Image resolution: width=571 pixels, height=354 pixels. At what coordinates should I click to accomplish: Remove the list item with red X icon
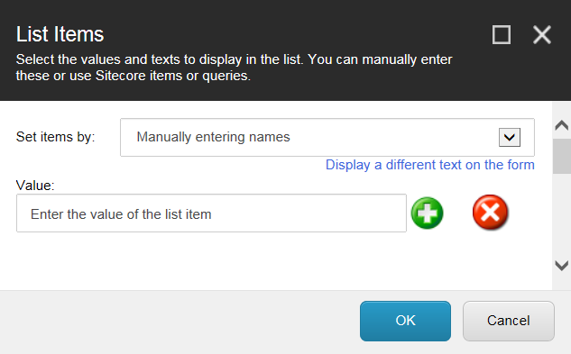click(490, 212)
